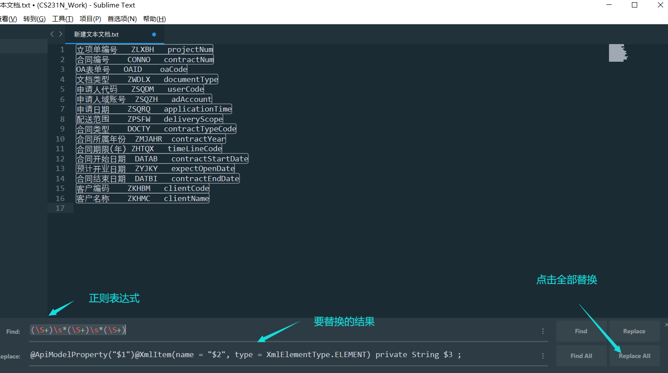
Task: Click the text deliveryScope on line 8
Action: [x=193, y=119]
